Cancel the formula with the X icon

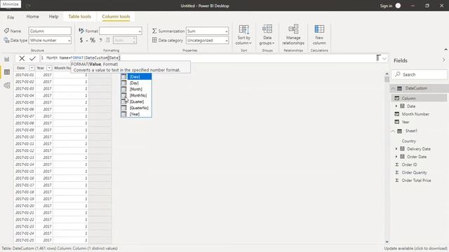22,59
